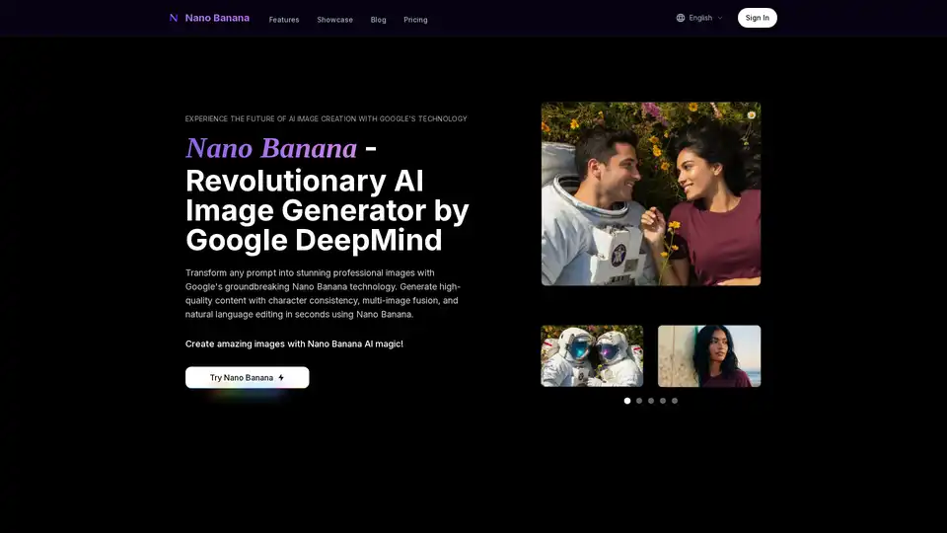Image resolution: width=947 pixels, height=533 pixels.
Task: Expand the chevron beside English
Action: pyautogui.click(x=720, y=18)
